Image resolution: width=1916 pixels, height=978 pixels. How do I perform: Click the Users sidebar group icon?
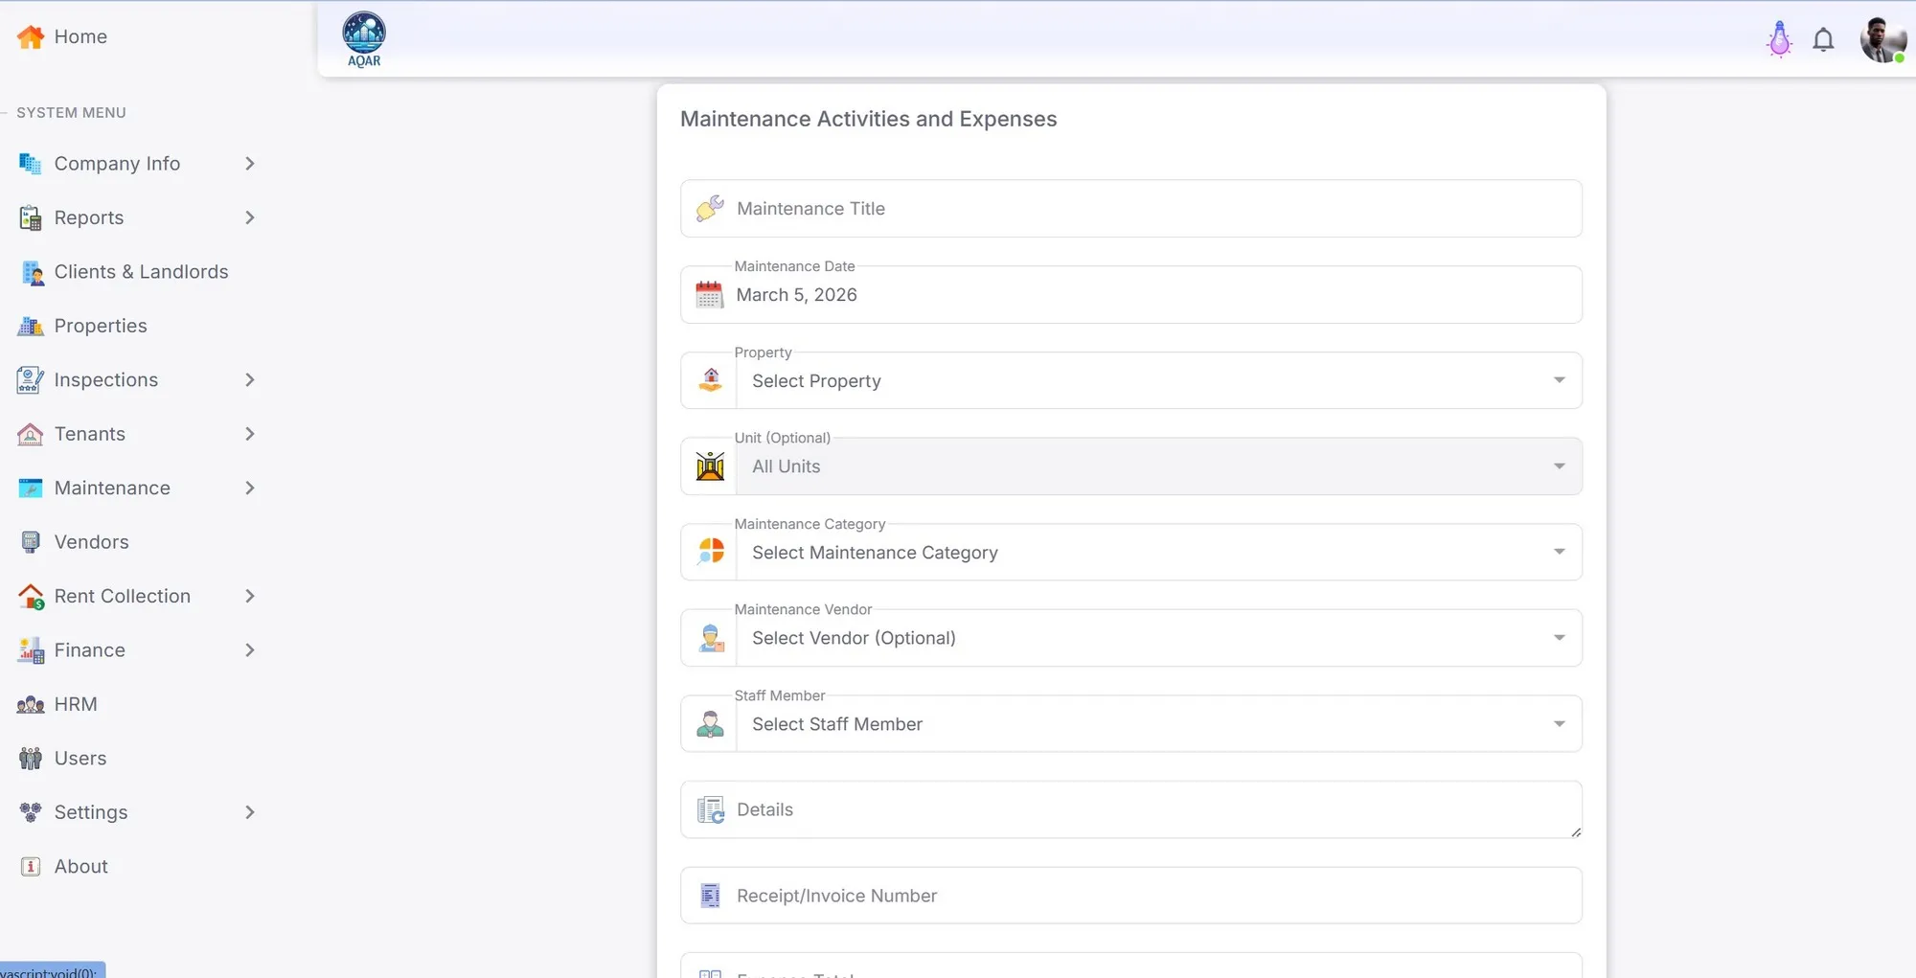(x=30, y=758)
